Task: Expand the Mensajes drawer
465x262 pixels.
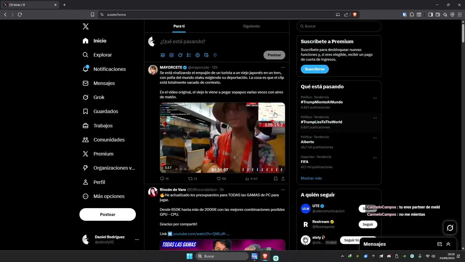Action: click(x=448, y=244)
